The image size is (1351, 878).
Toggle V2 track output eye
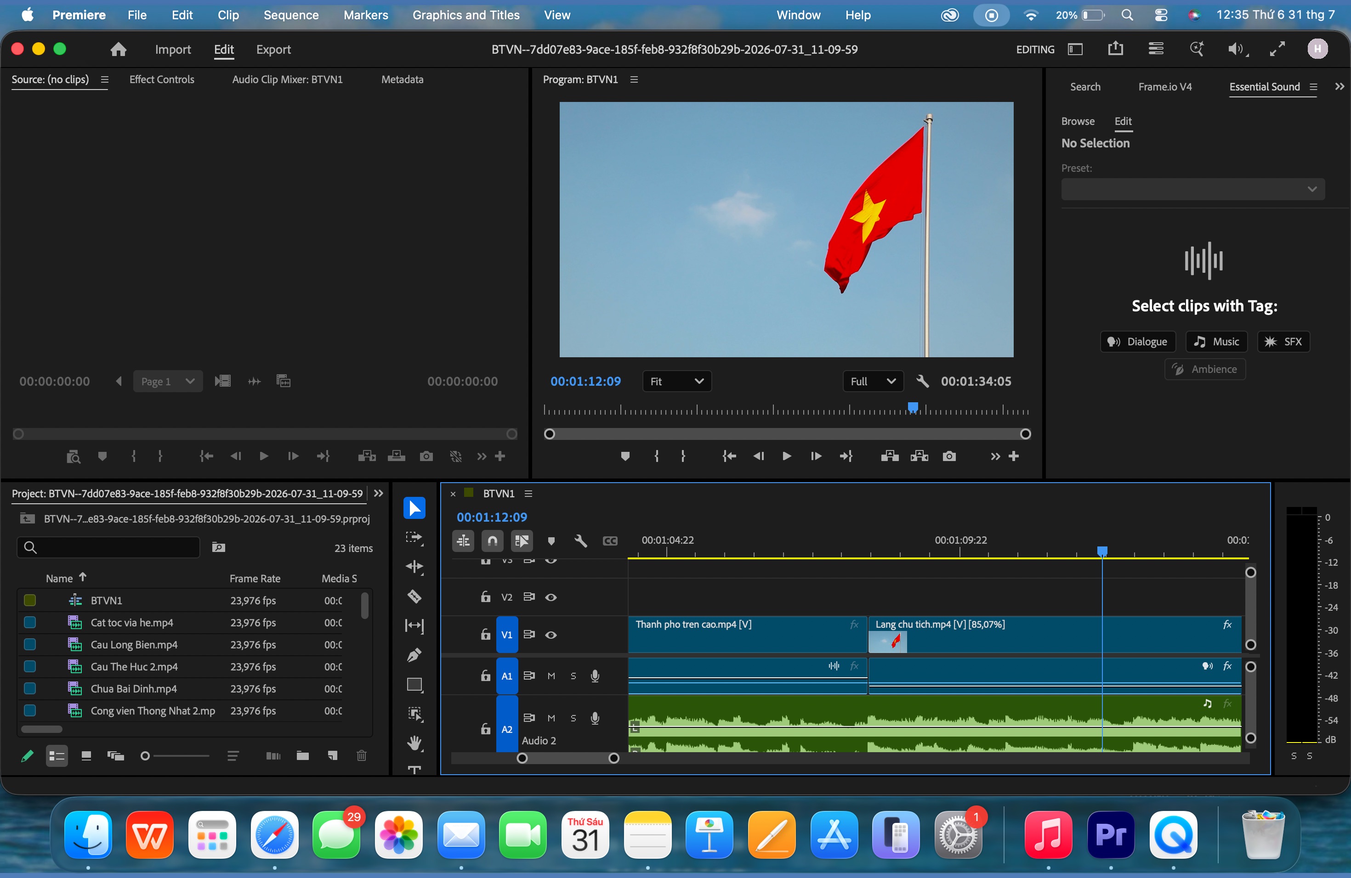551,597
